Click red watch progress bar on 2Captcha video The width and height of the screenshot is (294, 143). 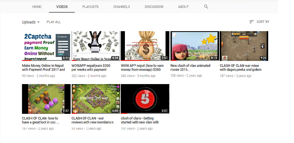26,60
